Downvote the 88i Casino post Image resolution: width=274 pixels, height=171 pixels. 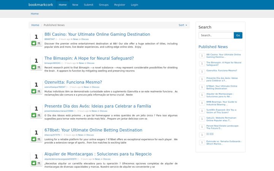tap(39, 43)
